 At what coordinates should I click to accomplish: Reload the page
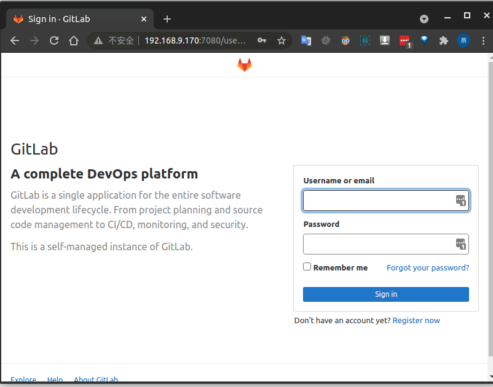point(54,40)
